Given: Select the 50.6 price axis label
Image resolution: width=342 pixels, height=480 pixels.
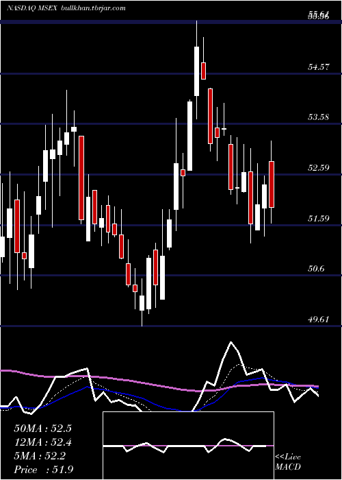Looking at the screenshot, I should click(x=316, y=269).
